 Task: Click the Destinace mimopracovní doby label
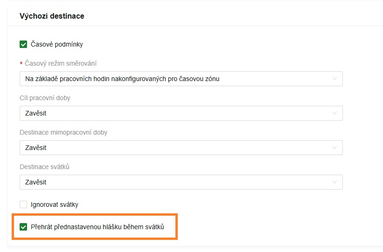(x=63, y=132)
